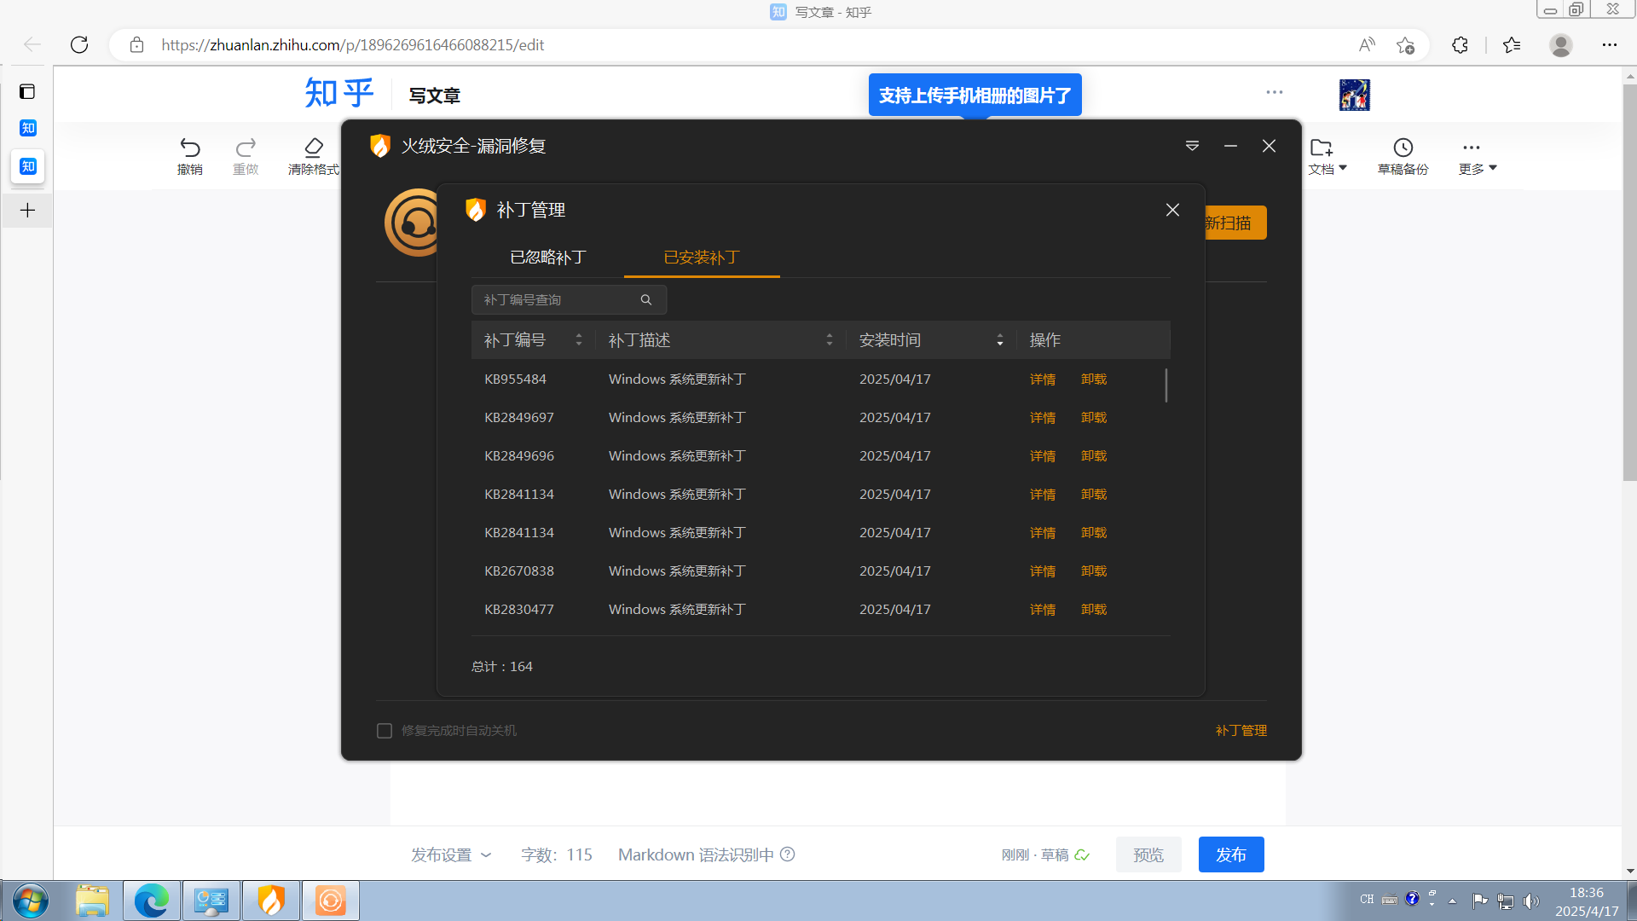Viewport: 1637px width, 921px height.
Task: Click the 重做 (redo) icon
Action: click(x=246, y=155)
